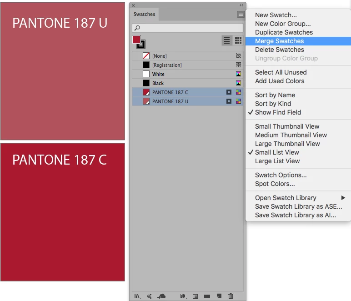Choose Large List View
351x301 pixels.
point(298,161)
